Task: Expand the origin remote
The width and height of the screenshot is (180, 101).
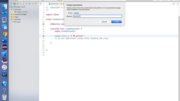Action: pos(13,22)
